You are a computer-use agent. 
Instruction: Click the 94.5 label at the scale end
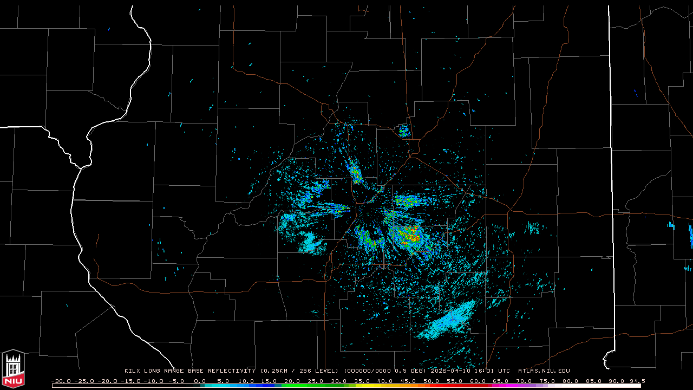coord(637,381)
